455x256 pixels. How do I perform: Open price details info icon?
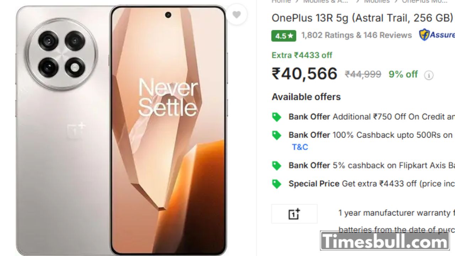(x=429, y=75)
